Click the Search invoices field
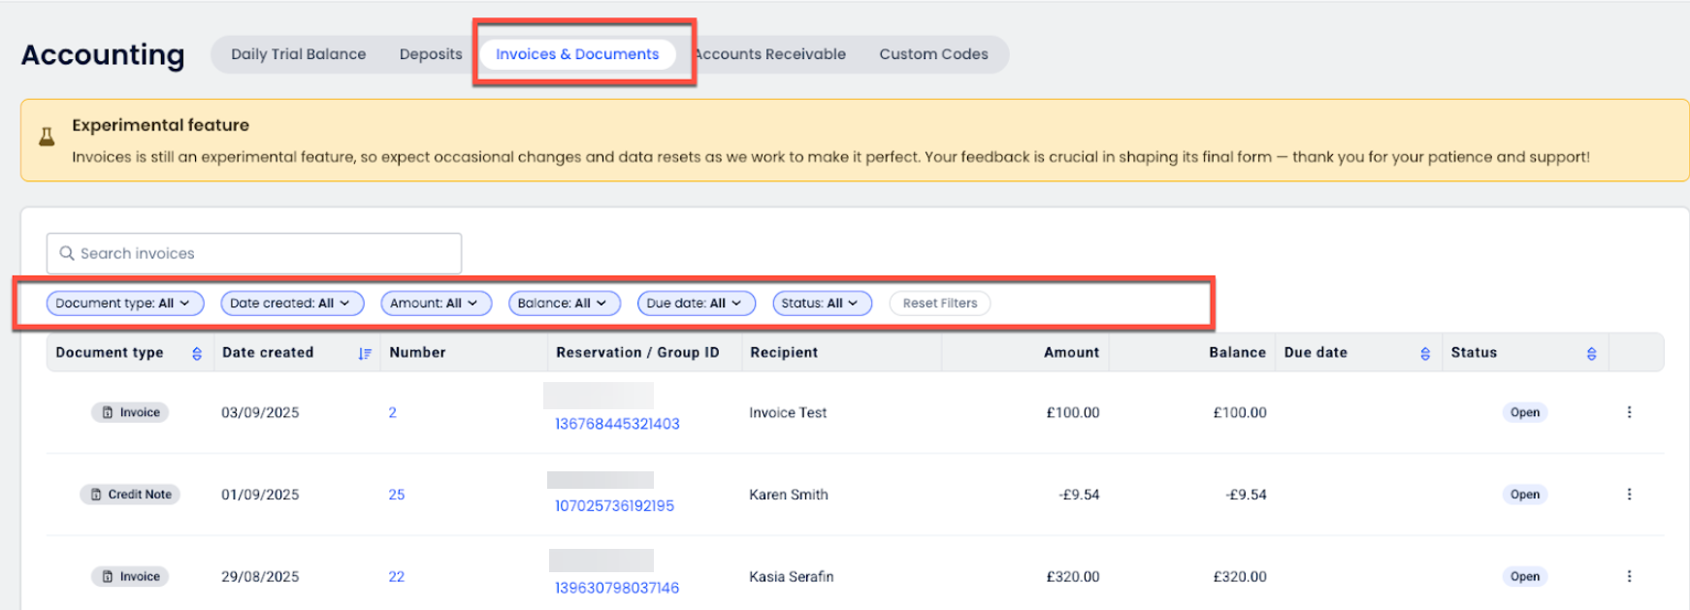1690x610 pixels. [254, 253]
